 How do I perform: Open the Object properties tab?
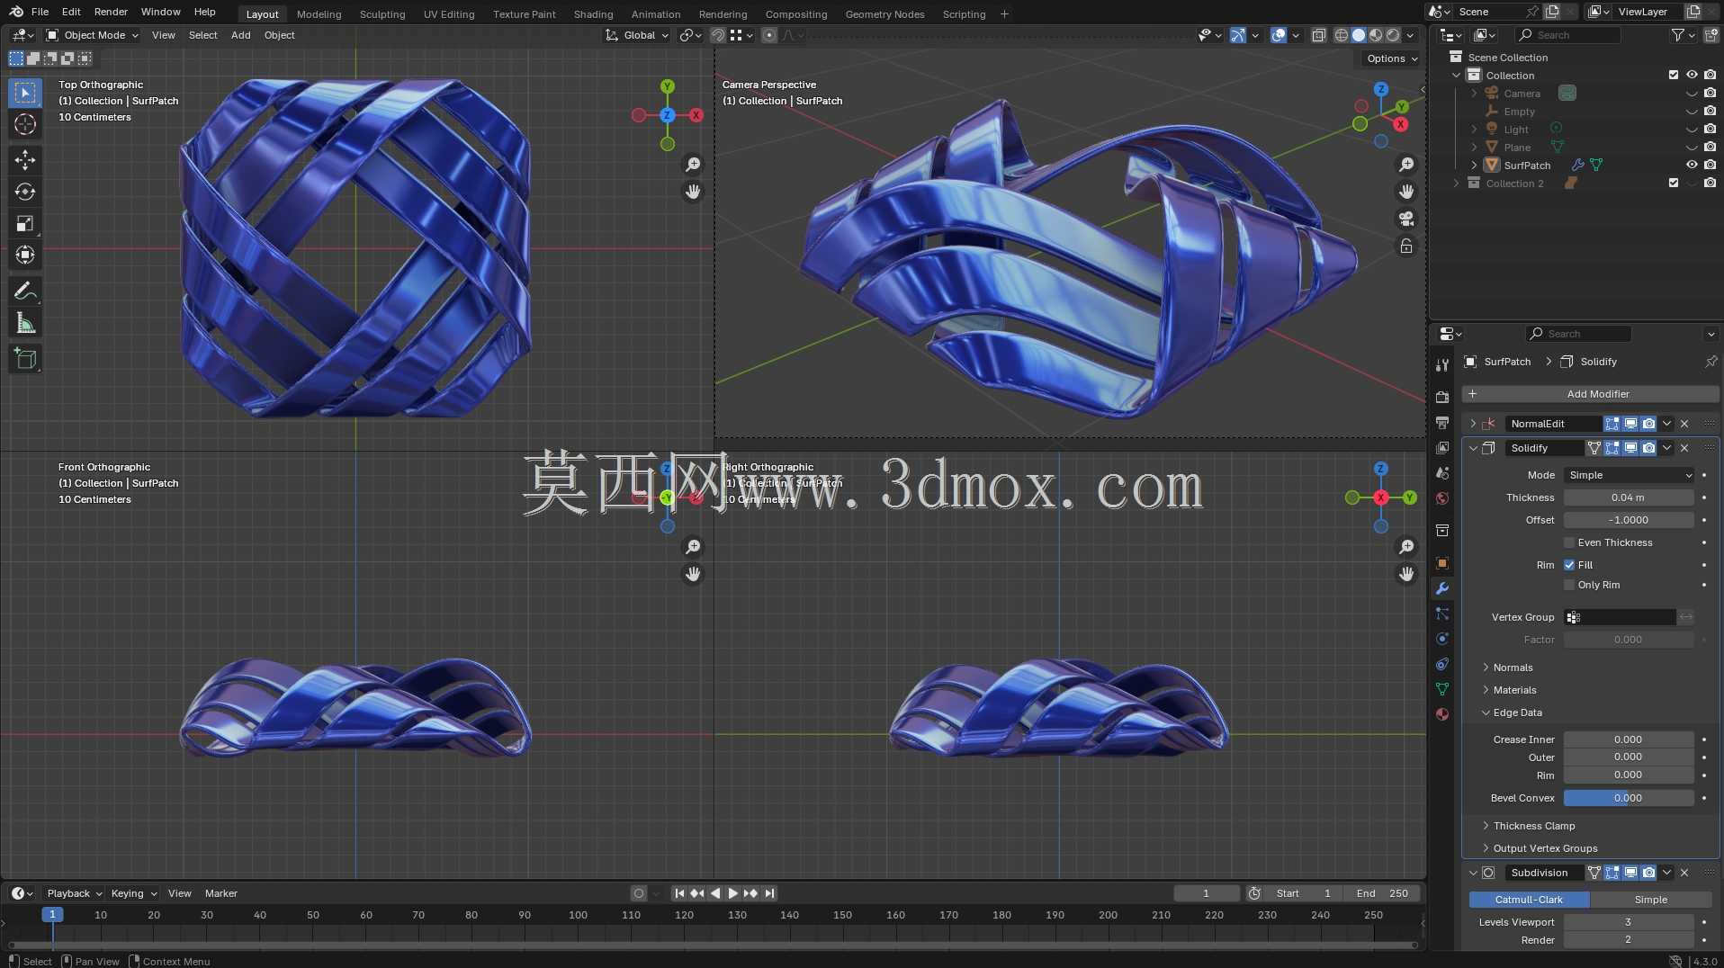click(1442, 563)
